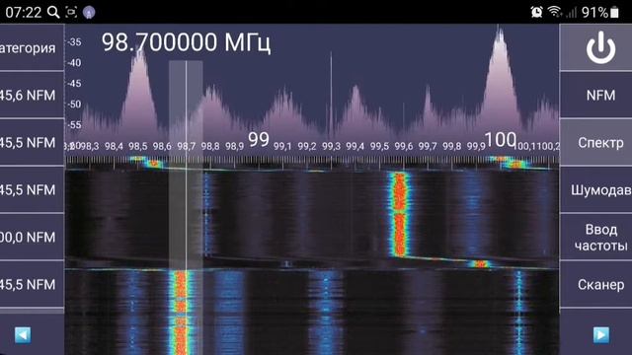
Task: Tap the left arrow icon
Action: (23, 335)
